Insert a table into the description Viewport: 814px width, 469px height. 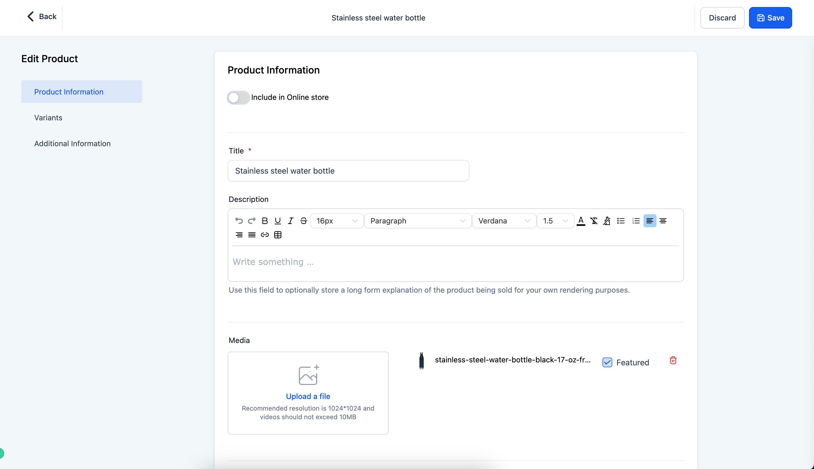click(x=278, y=234)
